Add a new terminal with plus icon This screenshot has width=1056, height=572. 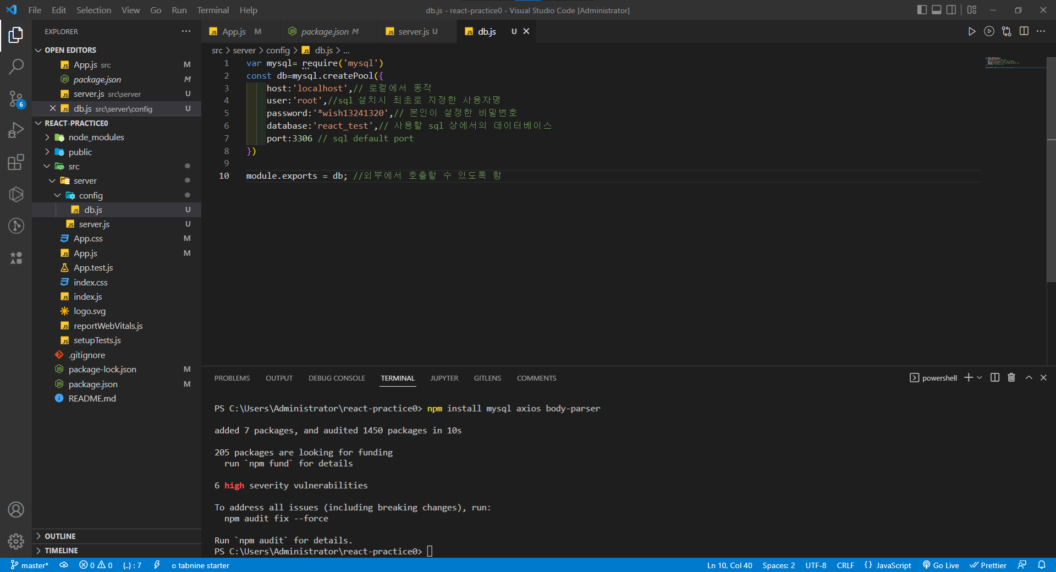coord(969,377)
